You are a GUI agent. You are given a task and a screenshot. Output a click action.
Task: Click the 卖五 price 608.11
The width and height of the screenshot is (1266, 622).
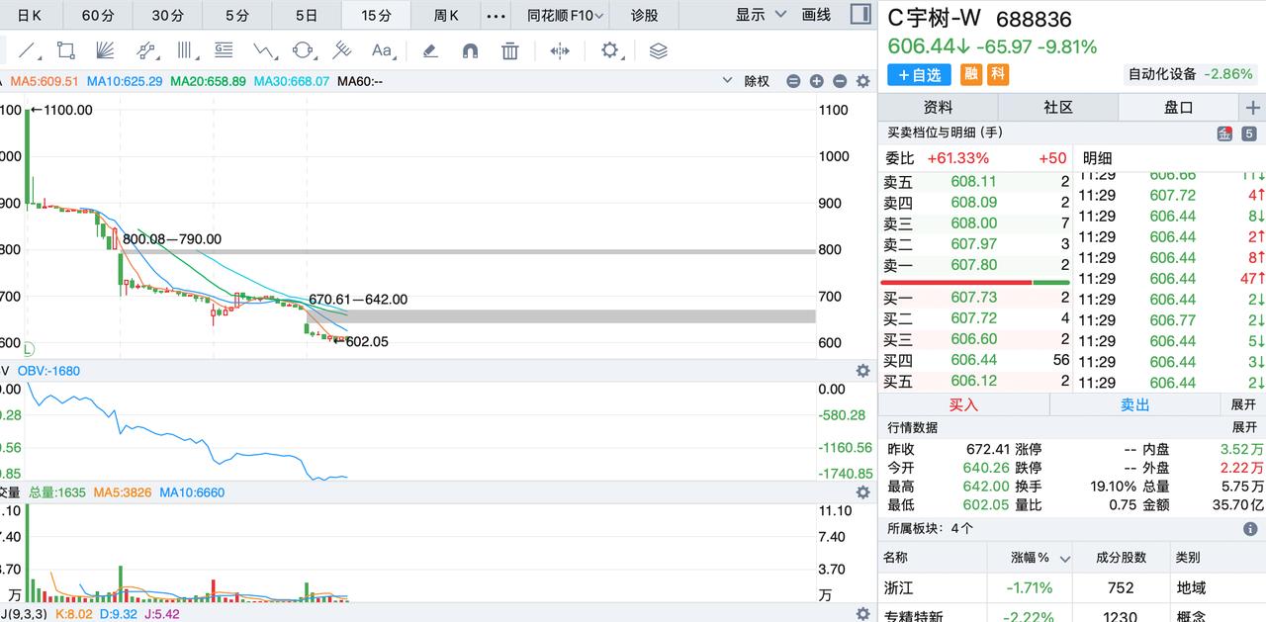pos(973,182)
